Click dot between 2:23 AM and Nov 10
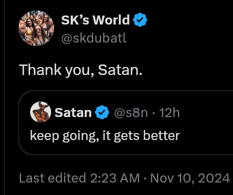The height and width of the screenshot is (195, 233). [x=145, y=178]
